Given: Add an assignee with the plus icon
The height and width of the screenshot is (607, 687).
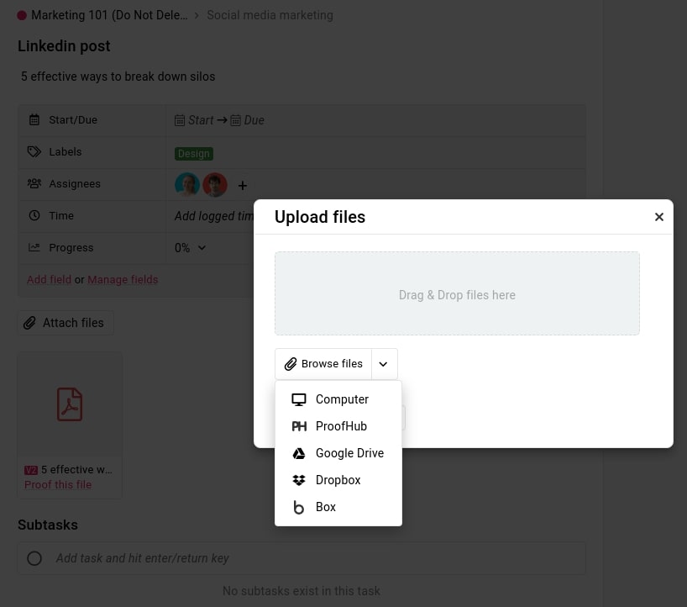Looking at the screenshot, I should (x=242, y=186).
